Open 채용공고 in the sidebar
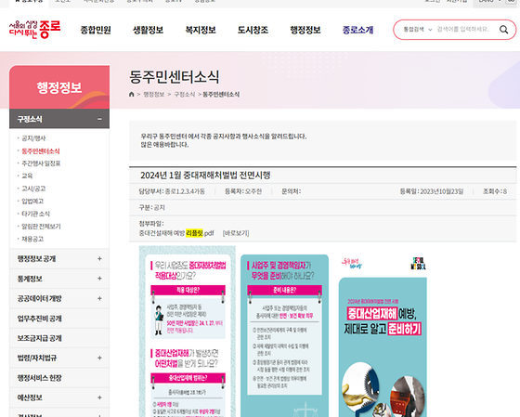The image size is (520, 417). pos(32,240)
